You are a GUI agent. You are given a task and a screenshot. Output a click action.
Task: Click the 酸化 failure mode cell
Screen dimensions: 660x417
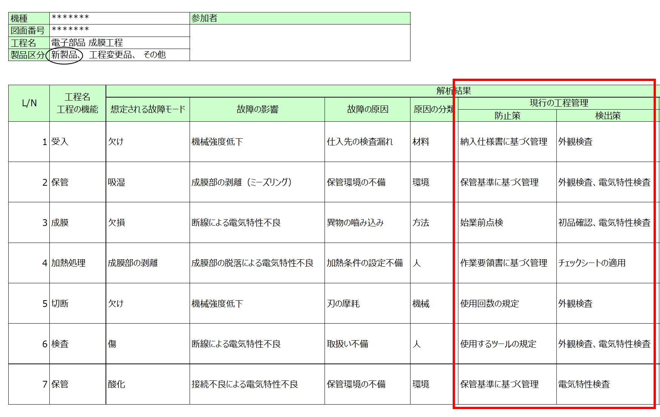[148, 384]
